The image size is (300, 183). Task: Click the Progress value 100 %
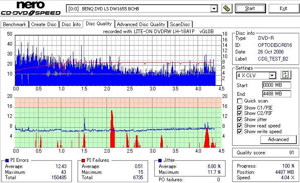[288, 166]
